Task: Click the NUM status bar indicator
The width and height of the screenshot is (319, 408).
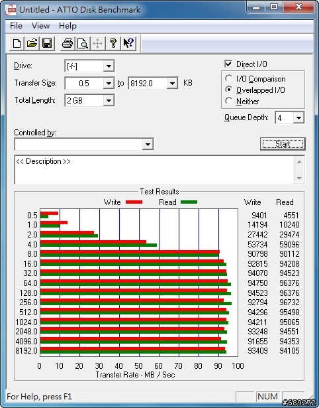Action: [268, 396]
